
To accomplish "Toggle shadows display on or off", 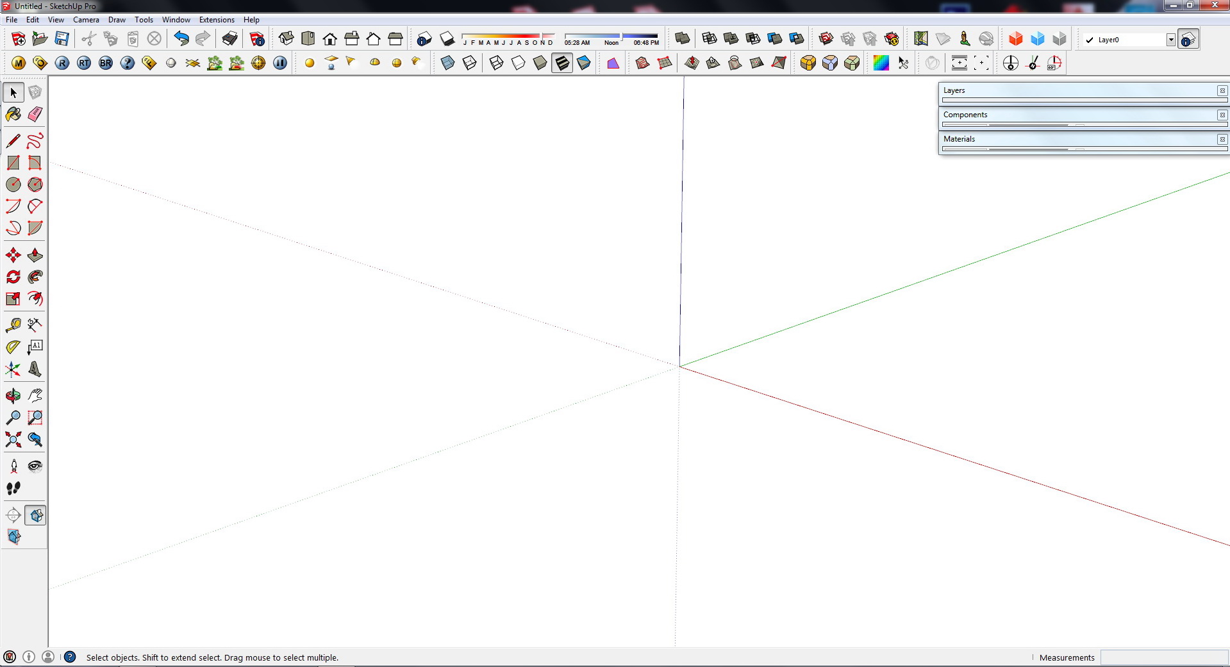I will (447, 39).
